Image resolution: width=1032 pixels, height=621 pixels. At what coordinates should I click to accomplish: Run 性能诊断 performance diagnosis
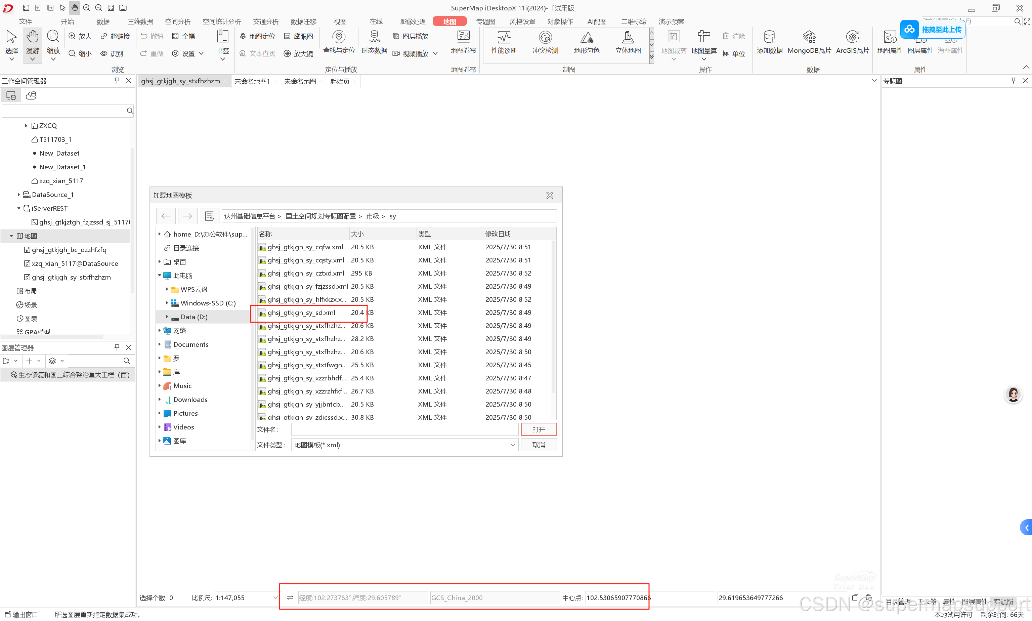(504, 42)
